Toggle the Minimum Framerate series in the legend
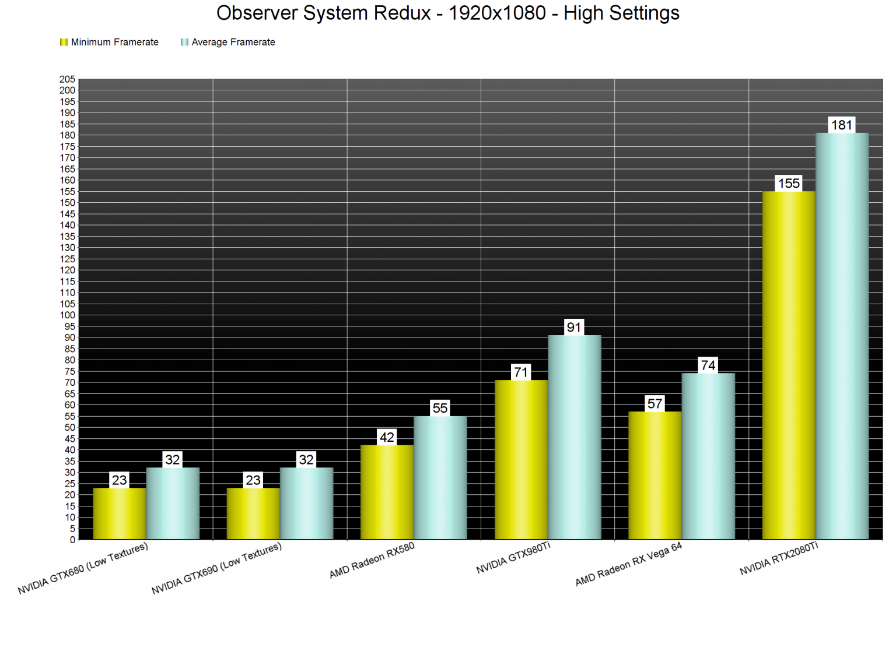The height and width of the screenshot is (658, 896). [111, 41]
